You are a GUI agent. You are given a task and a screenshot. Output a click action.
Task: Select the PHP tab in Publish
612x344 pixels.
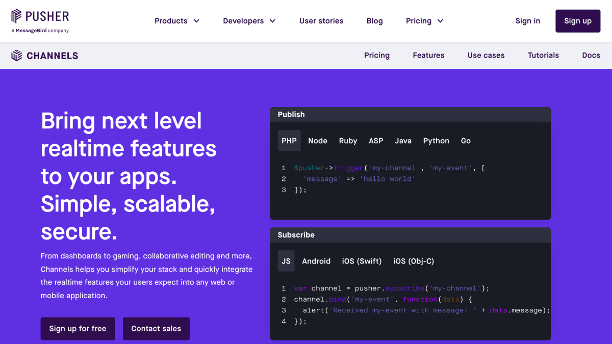tap(289, 141)
